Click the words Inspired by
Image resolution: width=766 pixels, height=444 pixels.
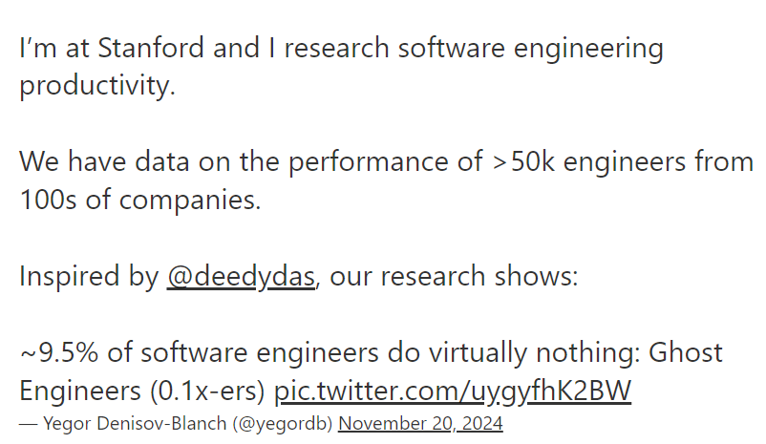89,276
